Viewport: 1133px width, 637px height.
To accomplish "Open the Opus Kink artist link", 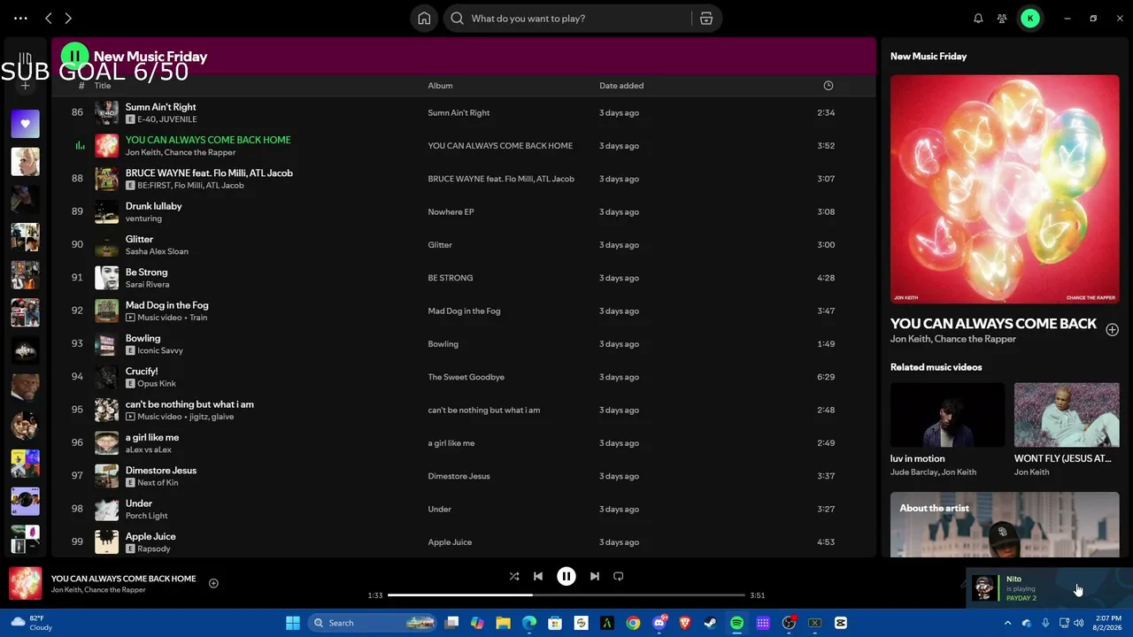I will (157, 384).
